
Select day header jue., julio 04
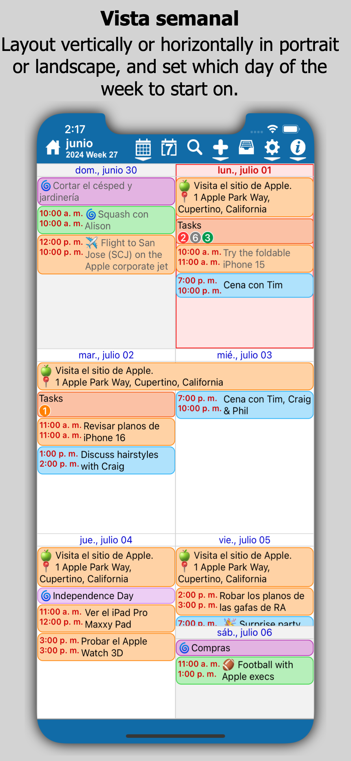[x=106, y=540]
